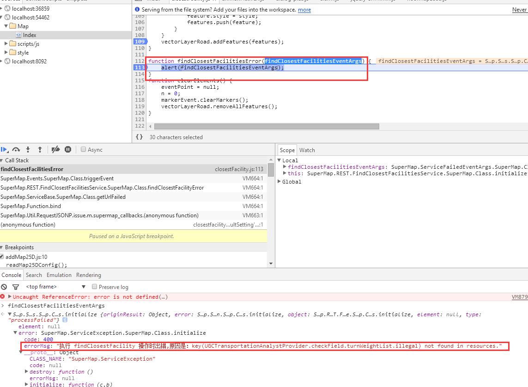This screenshot has height=387, width=528.
Task: Collapse the error object in console
Action: [15, 333]
